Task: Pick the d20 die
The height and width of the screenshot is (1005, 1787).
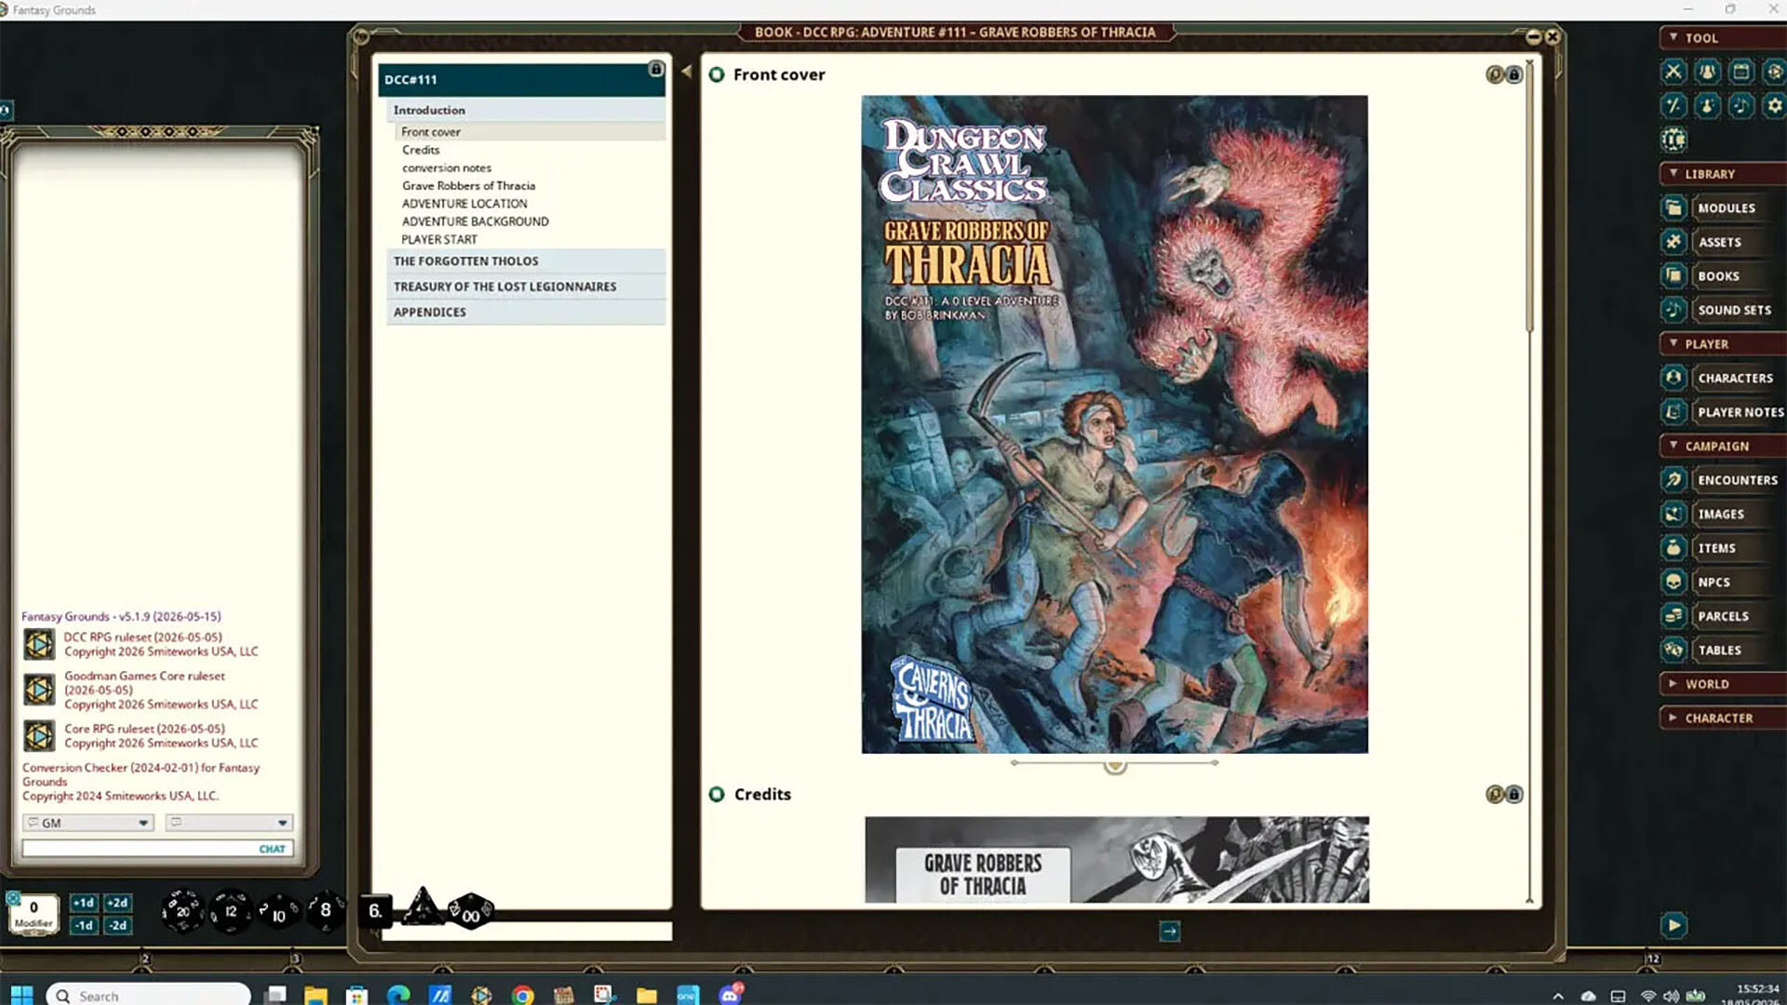Action: tap(182, 911)
